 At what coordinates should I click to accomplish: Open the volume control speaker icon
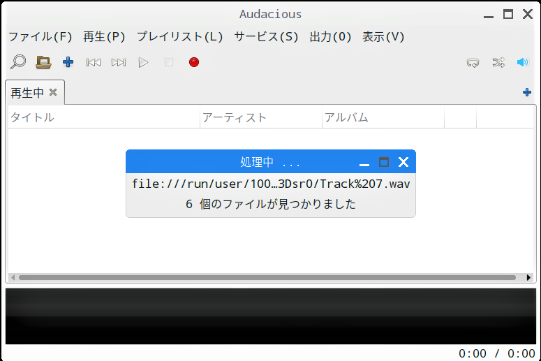pos(523,62)
